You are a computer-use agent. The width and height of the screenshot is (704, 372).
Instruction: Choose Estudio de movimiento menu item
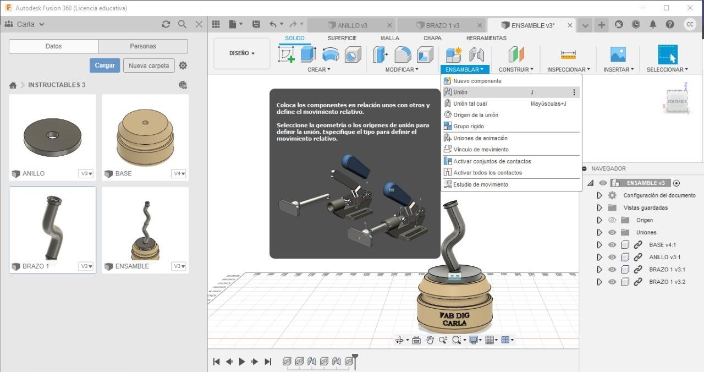(511, 184)
